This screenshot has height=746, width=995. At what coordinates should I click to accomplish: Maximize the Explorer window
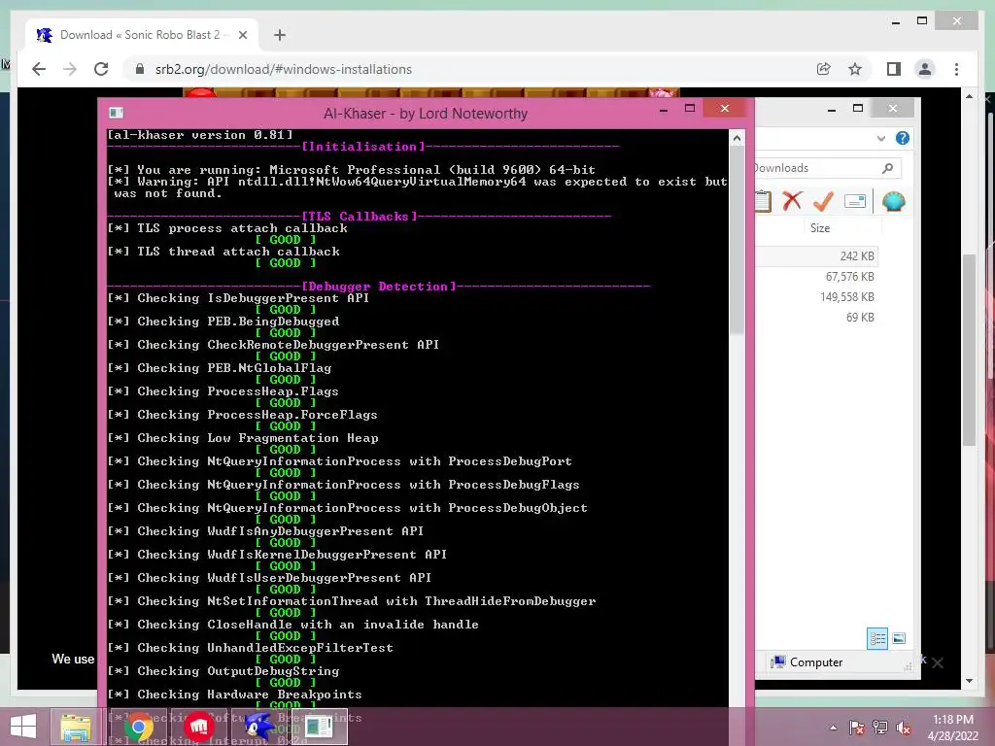[x=858, y=109]
